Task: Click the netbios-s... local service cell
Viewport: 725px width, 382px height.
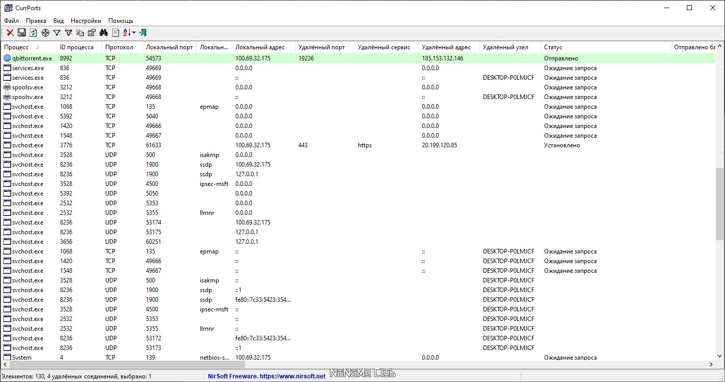Action: pos(215,358)
